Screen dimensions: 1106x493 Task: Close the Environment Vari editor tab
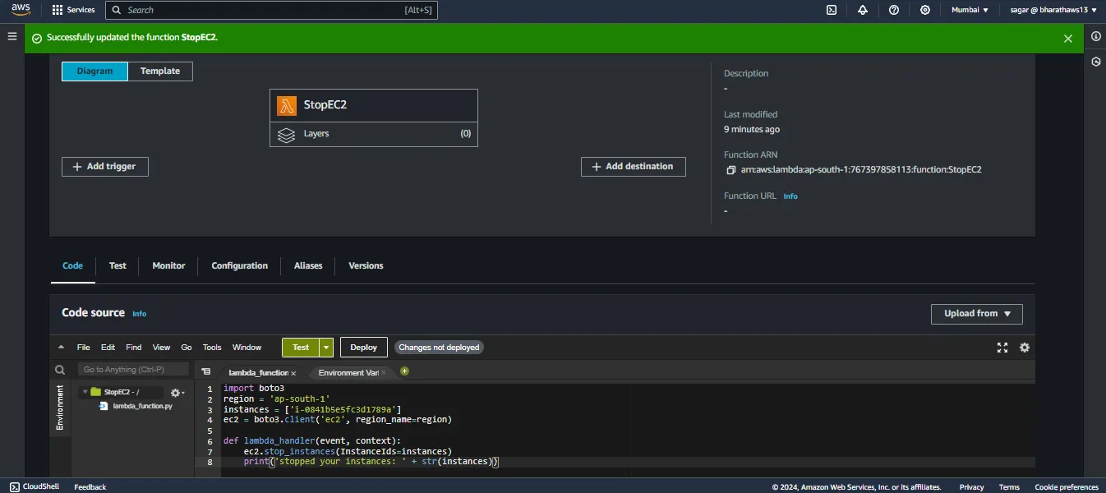pos(383,373)
